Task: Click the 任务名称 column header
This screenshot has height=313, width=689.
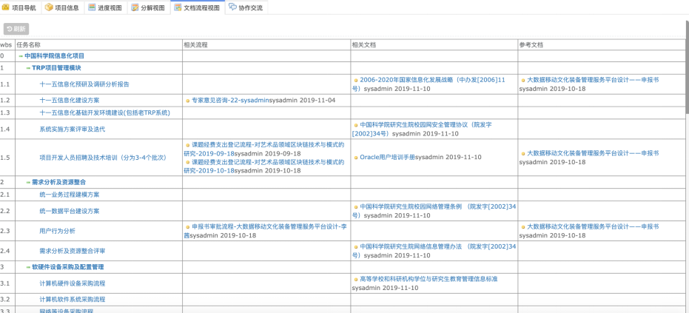Action: pyautogui.click(x=29, y=45)
